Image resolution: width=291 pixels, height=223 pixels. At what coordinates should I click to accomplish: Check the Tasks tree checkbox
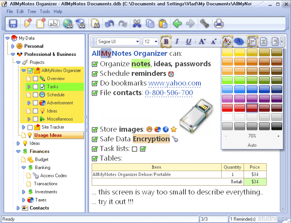(35, 87)
